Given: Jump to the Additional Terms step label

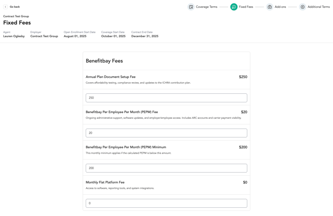Looking at the screenshot, I should pyautogui.click(x=318, y=7).
